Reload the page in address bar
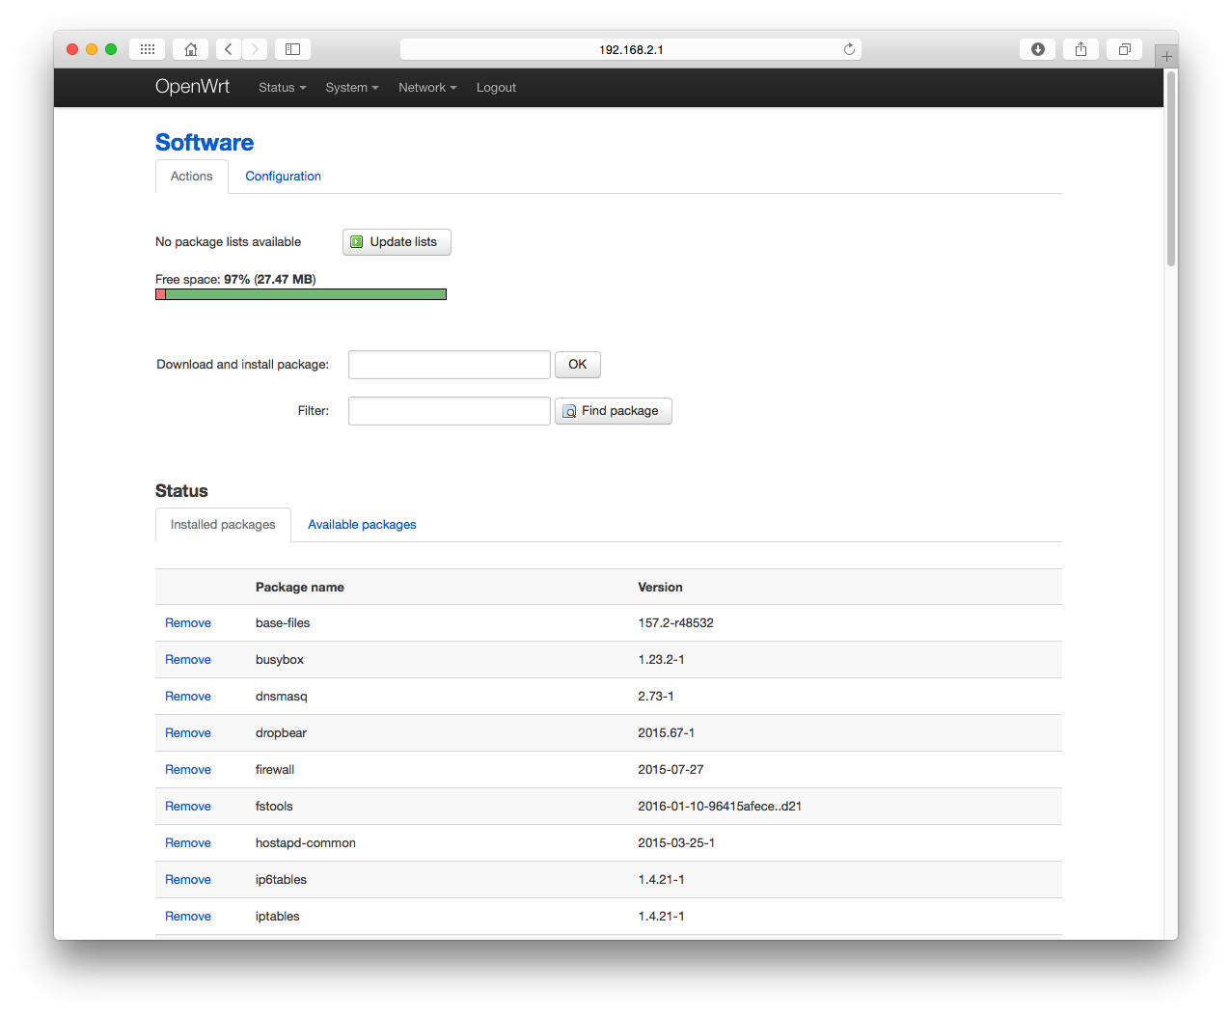Viewport: 1232px width, 1017px height. pos(849,49)
